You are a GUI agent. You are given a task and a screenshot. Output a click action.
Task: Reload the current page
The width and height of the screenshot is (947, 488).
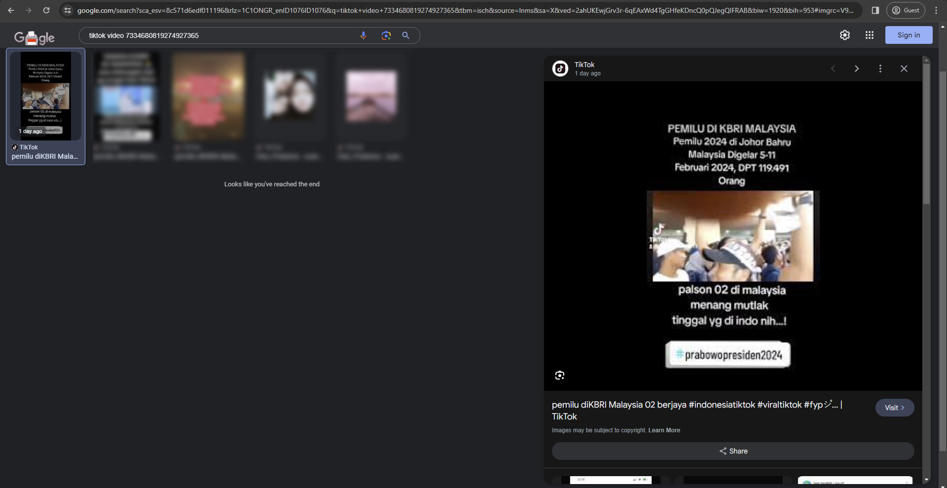pos(46,10)
